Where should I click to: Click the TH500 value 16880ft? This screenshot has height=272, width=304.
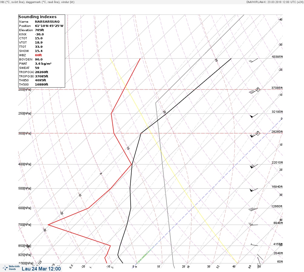click(42, 85)
